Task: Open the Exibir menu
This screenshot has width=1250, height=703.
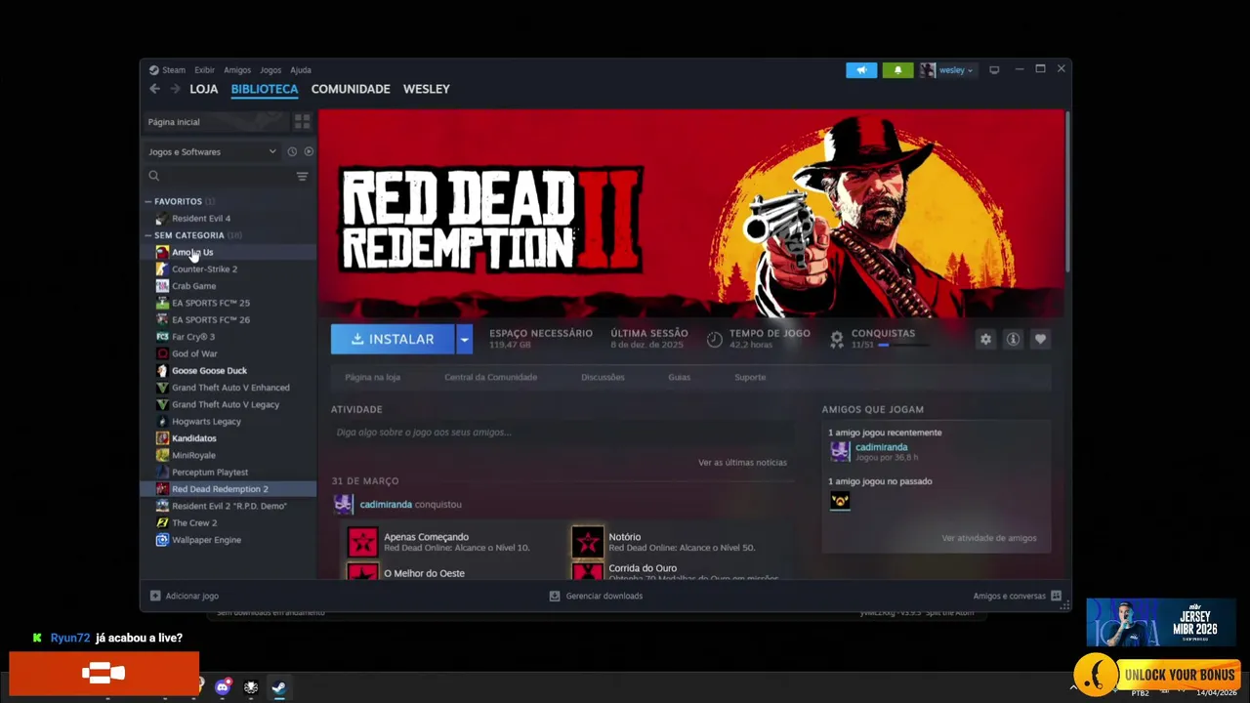Action: coord(204,70)
